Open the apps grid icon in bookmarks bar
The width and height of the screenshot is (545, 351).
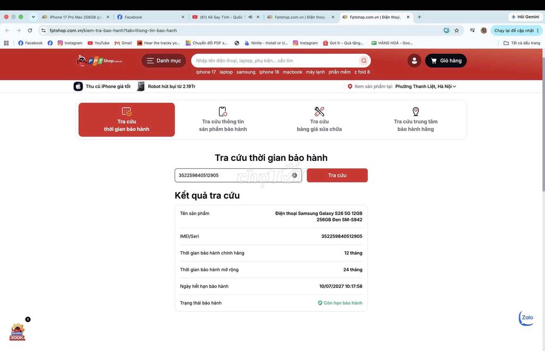pyautogui.click(x=6, y=43)
